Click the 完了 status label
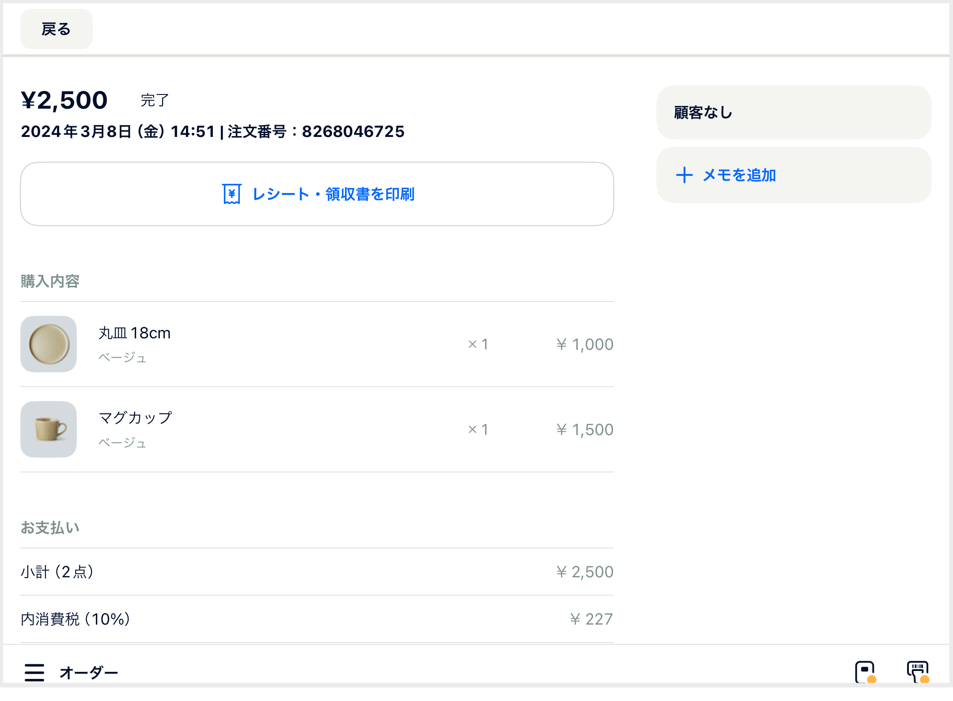Screen dimensions: 953x701 tap(155, 100)
